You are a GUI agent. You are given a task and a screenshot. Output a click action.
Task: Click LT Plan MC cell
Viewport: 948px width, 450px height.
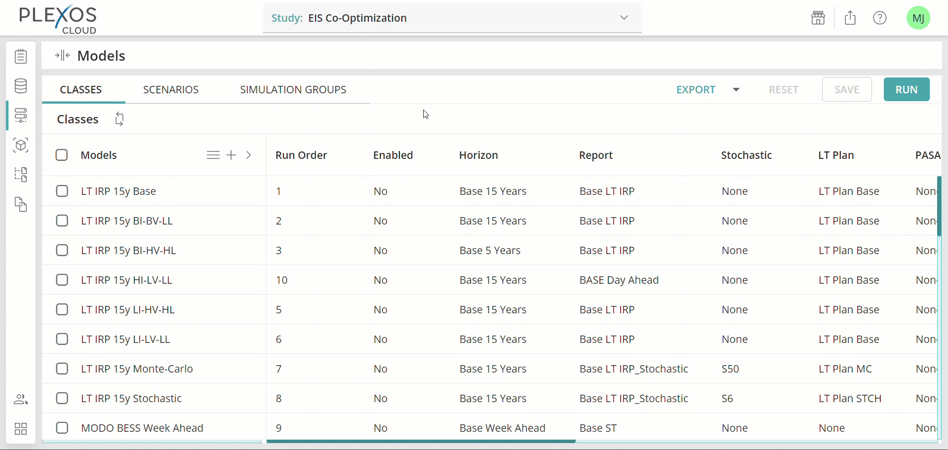coord(845,369)
